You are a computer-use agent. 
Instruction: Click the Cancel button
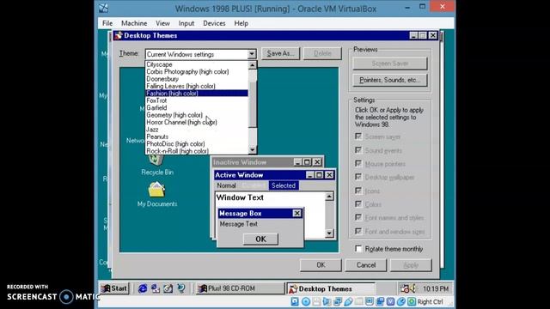coord(366,265)
